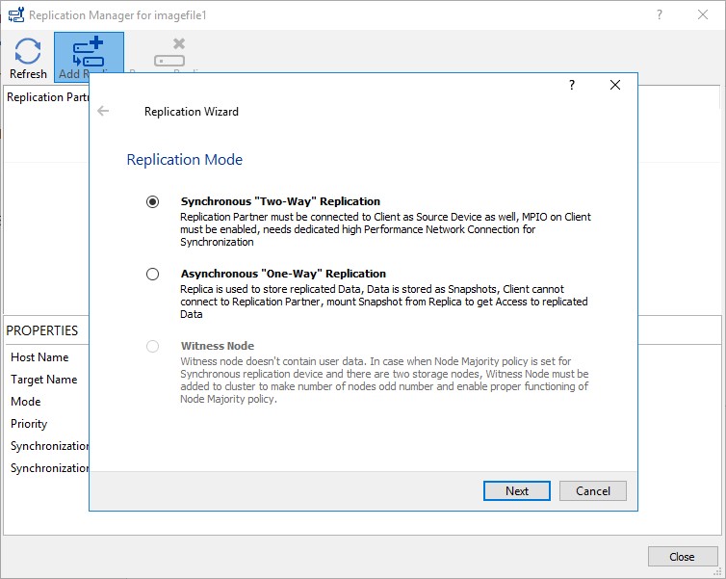726x579 pixels.
Task: Click Next to continue the wizard
Action: coord(517,490)
